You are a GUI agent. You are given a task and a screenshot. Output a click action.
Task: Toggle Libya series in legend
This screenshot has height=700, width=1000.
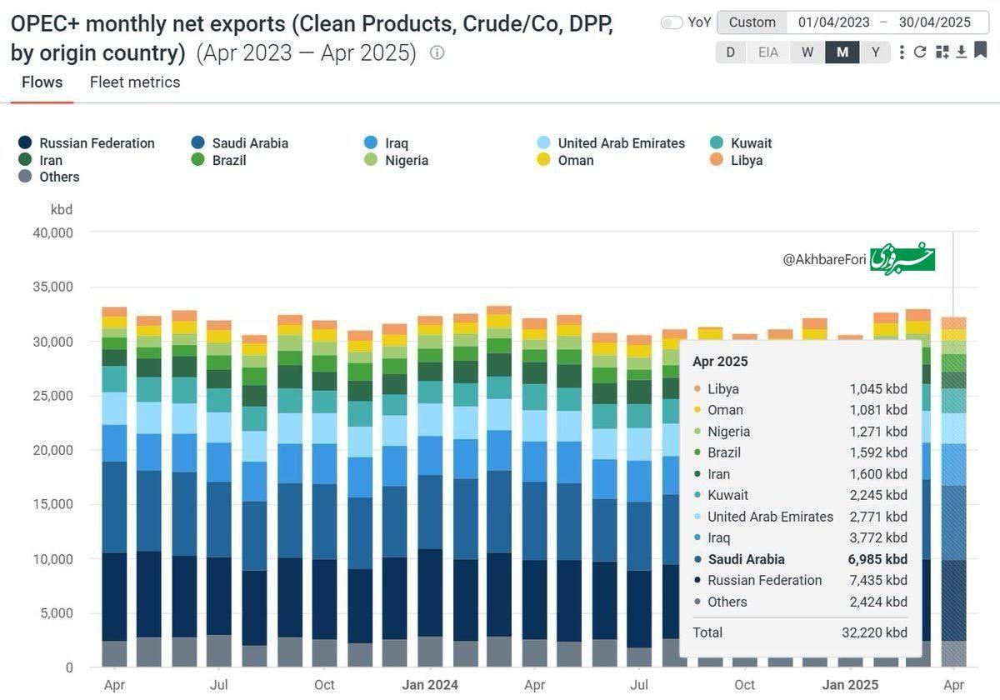coord(737,161)
